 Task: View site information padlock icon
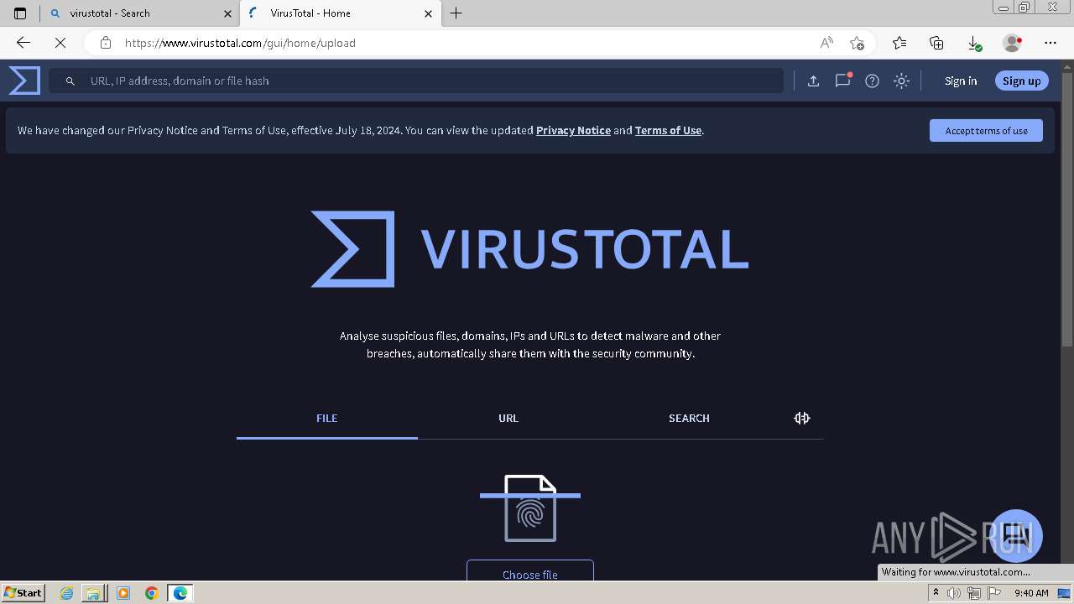105,43
